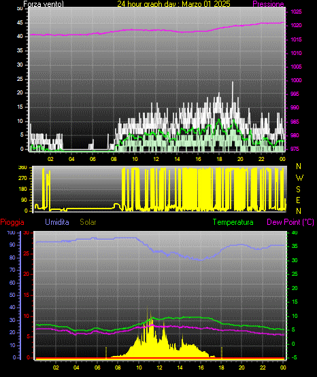Click the 'Solar' legend label
The width and height of the screenshot is (317, 377).
pyautogui.click(x=88, y=222)
